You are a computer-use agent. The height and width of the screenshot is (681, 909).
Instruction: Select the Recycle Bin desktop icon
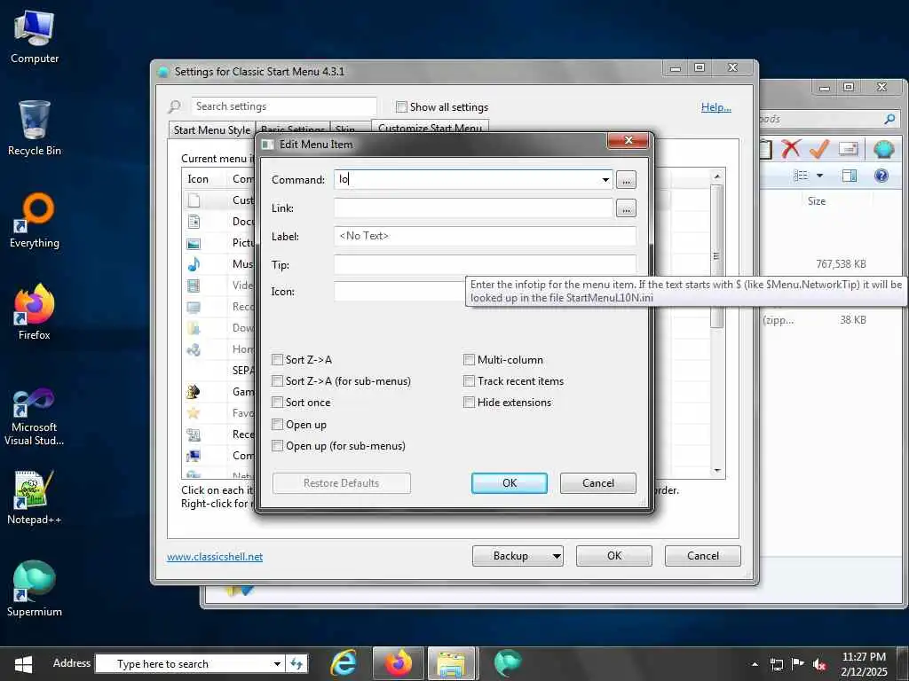(x=35, y=128)
